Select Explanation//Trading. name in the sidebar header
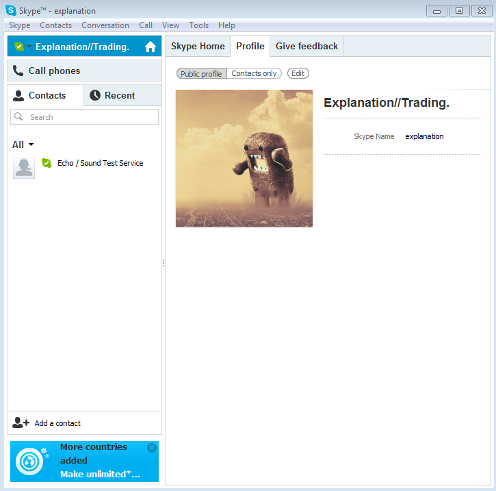 [82, 47]
